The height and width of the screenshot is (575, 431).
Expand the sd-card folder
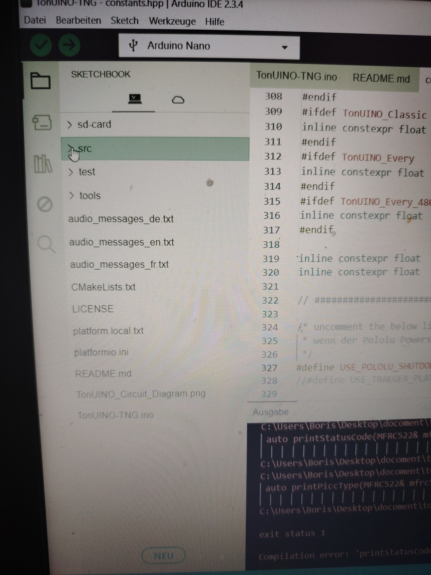[x=94, y=124]
